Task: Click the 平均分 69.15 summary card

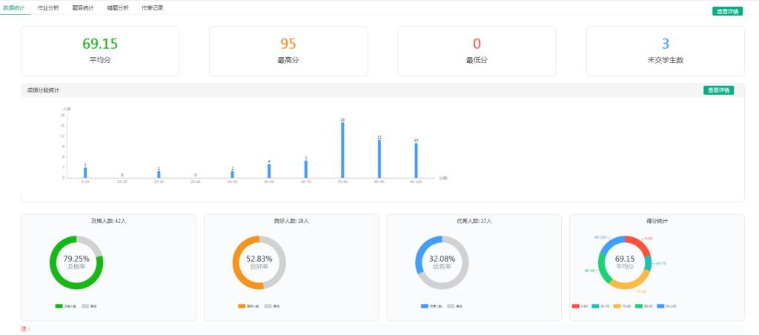Action: pyautogui.click(x=100, y=50)
